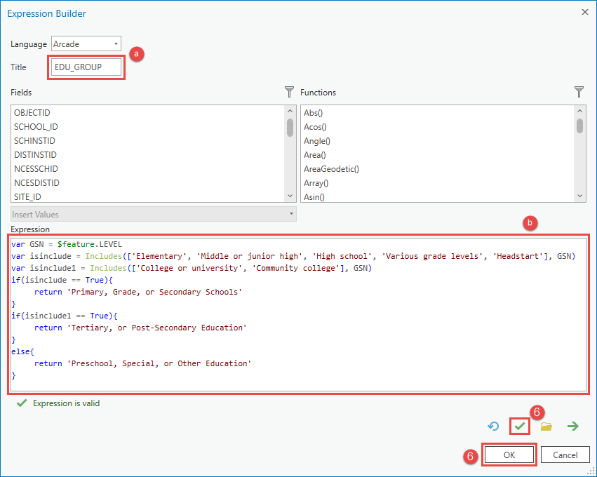The width and height of the screenshot is (597, 477).
Task: Select Asin() in the Functions list
Action: point(314,197)
